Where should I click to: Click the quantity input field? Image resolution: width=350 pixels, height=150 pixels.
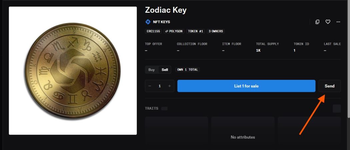[x=160, y=86]
